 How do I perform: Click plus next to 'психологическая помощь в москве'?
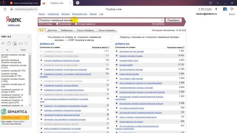117,88
